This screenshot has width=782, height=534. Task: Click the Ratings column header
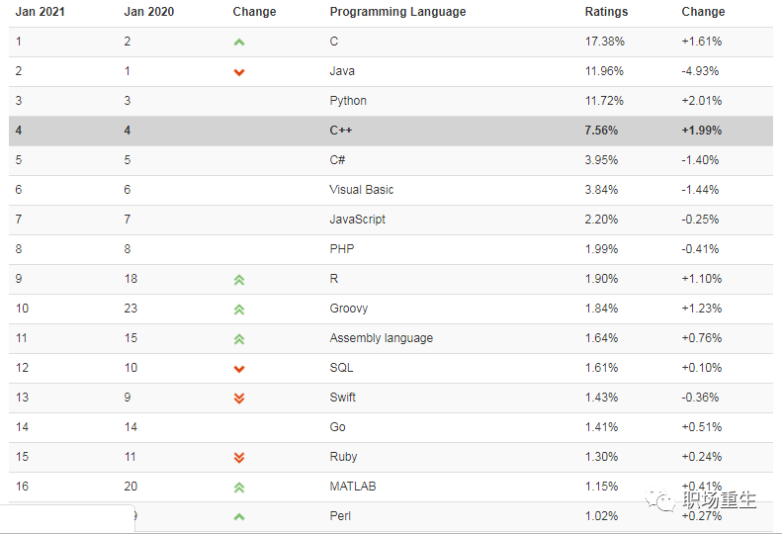(x=606, y=12)
